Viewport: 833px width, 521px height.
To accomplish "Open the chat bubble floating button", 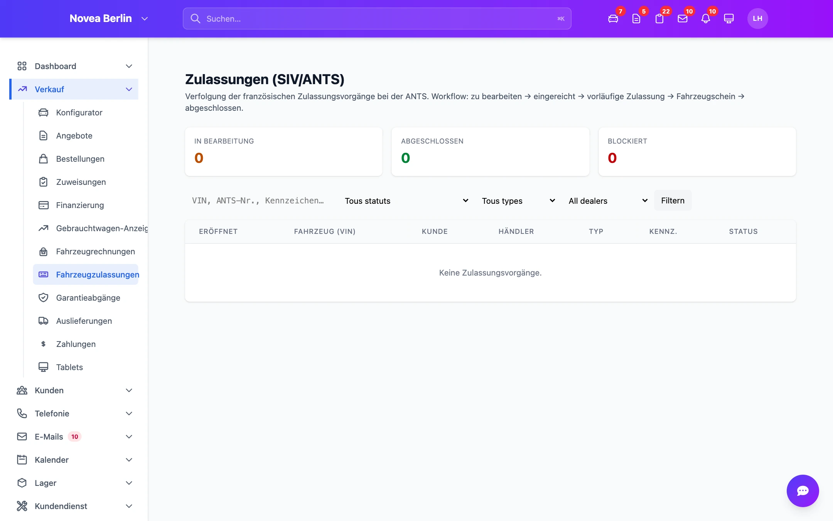I will [803, 491].
